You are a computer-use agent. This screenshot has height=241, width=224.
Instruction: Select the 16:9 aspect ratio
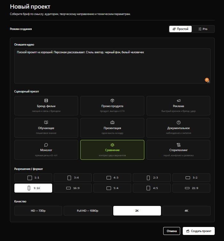click(x=73, y=188)
